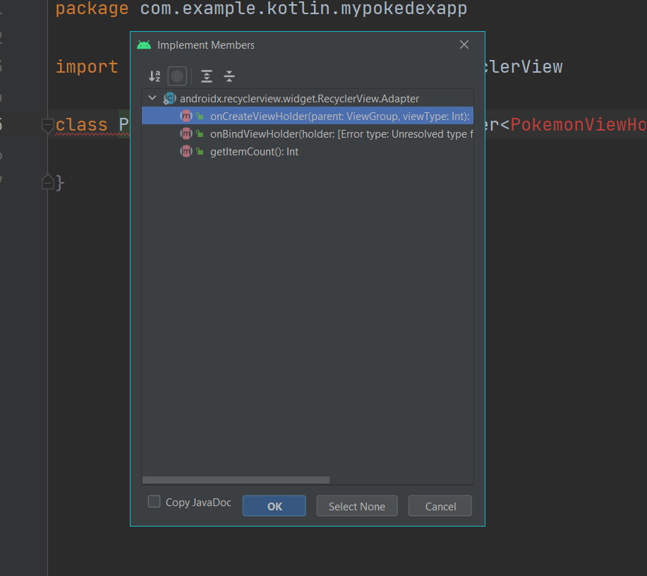Click the Expand All icon
The width and height of the screenshot is (647, 576).
(x=206, y=76)
